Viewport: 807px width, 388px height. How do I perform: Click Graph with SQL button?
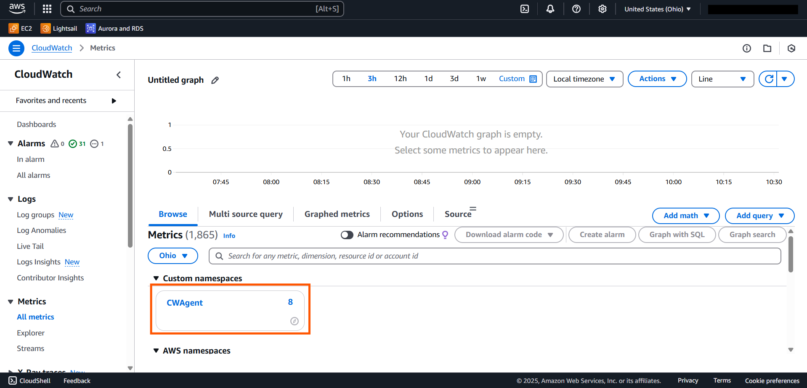[x=677, y=235]
